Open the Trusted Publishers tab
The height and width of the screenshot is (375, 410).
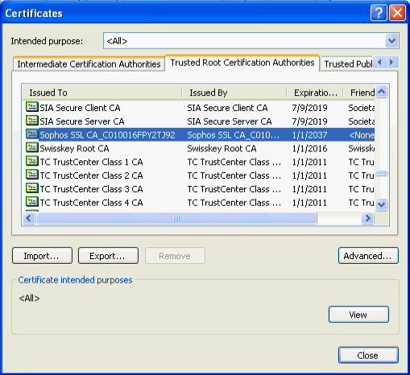coord(348,64)
